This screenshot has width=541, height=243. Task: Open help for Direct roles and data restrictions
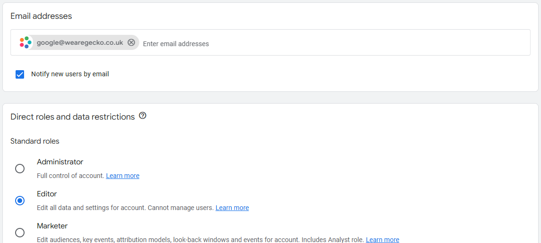143,116
